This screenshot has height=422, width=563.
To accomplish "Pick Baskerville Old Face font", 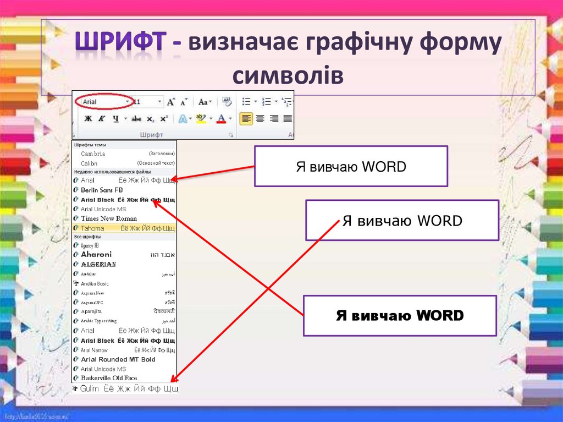I will coord(124,378).
